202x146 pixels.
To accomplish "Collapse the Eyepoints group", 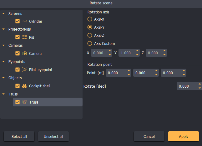I will pyautogui.click(x=3, y=61).
